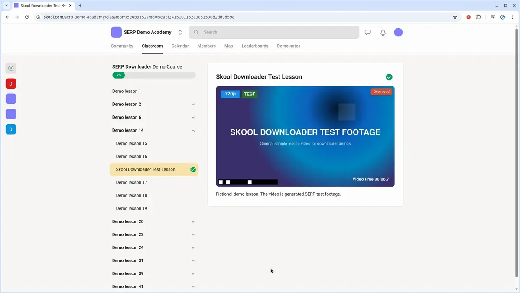The width and height of the screenshot is (520, 293).
Task: Click the SERP Demo Academy name
Action: coord(148,32)
